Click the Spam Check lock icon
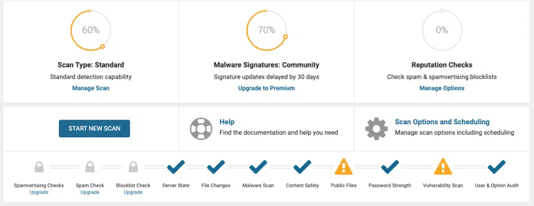 [x=90, y=167]
